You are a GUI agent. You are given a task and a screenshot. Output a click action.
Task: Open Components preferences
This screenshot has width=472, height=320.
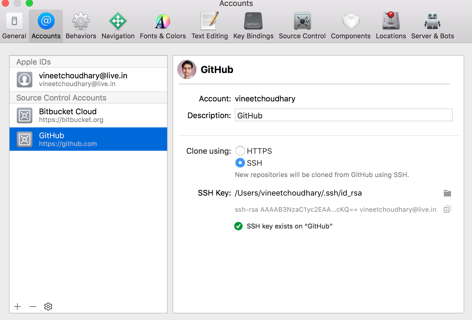coord(351,26)
